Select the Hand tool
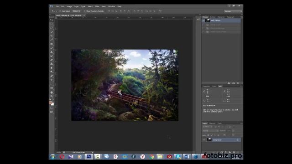Viewport: 292px width, 164px height. point(52,92)
